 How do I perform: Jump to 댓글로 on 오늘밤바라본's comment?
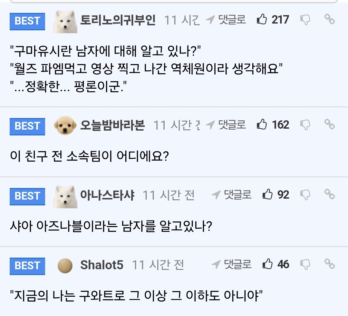click(x=226, y=125)
